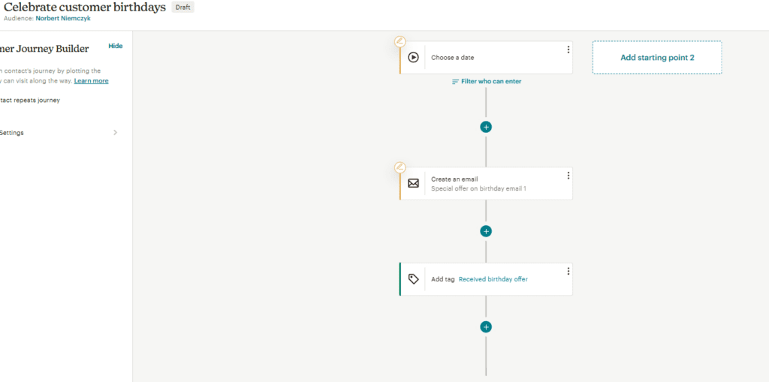The image size is (769, 382).
Task: Open Filter who can enter
Action: tap(487, 81)
